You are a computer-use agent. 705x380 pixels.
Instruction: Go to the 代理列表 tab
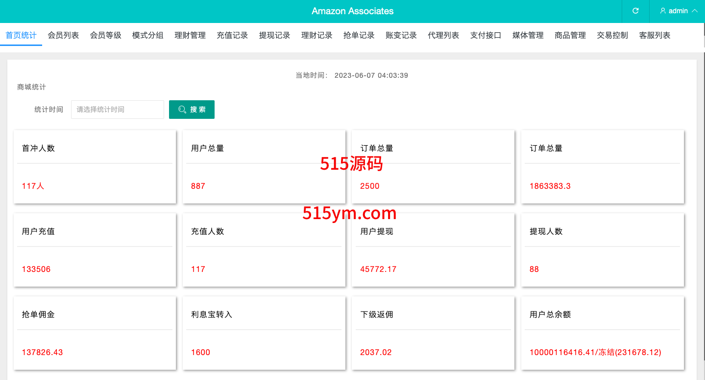[443, 35]
